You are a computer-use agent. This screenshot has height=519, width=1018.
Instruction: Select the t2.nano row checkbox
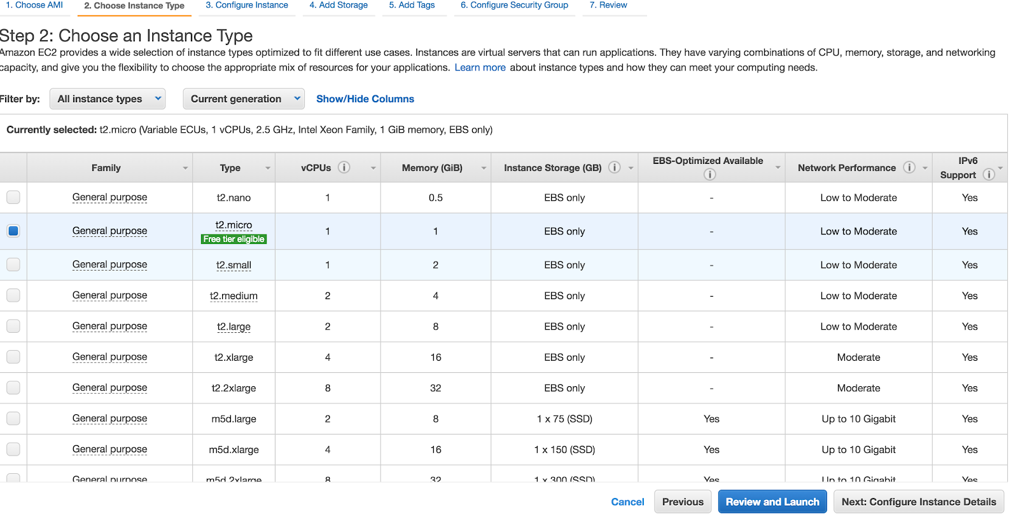[x=13, y=198]
